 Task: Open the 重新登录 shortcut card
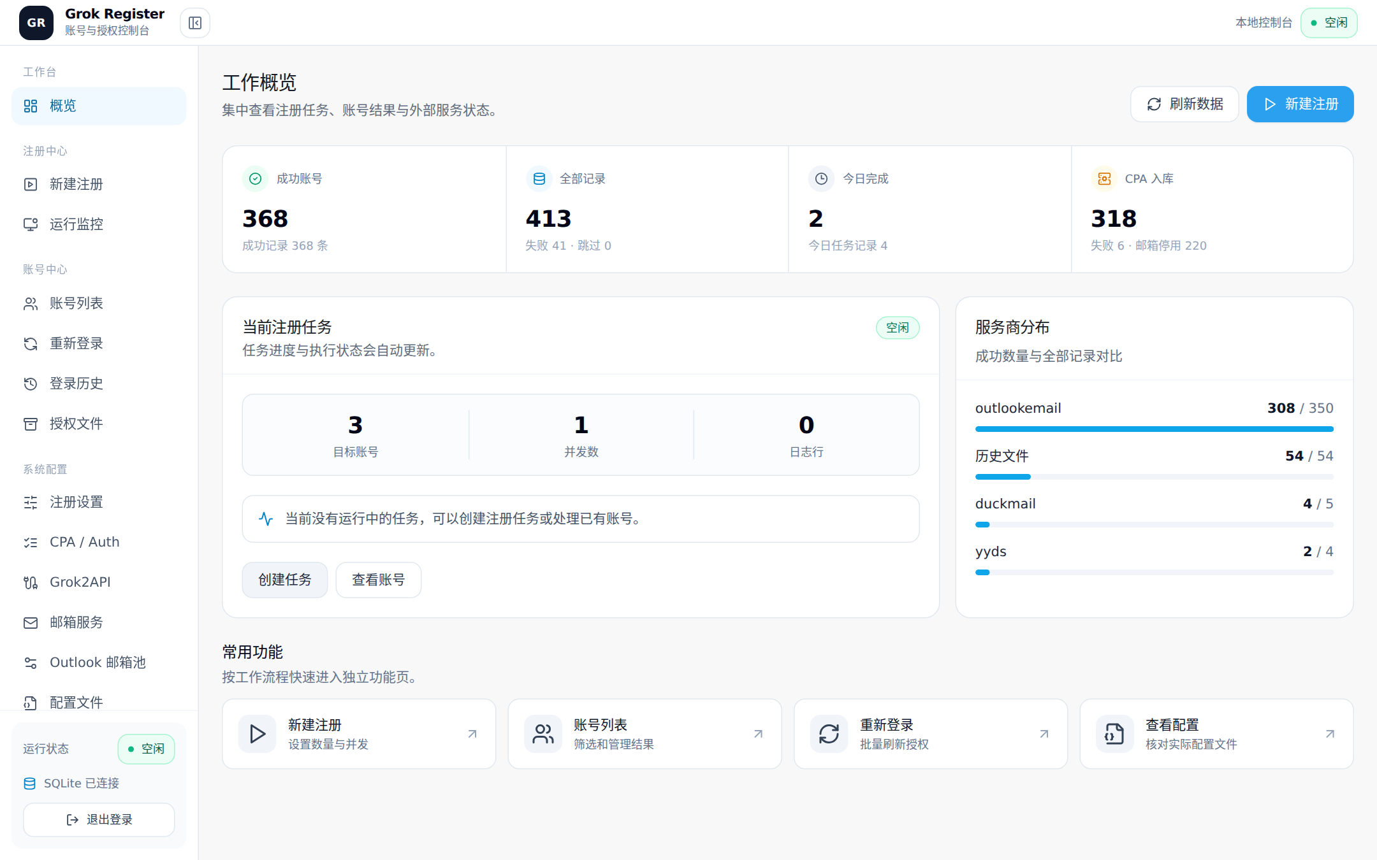pyautogui.click(x=931, y=734)
